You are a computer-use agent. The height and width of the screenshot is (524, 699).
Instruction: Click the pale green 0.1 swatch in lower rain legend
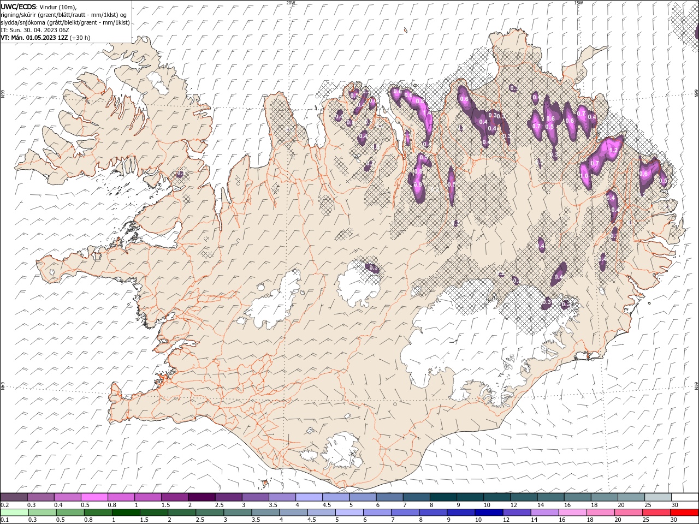[15, 513]
